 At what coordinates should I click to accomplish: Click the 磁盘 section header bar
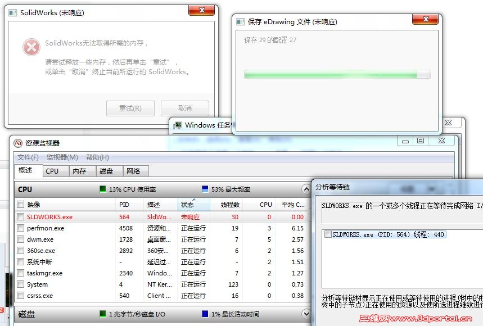point(162,314)
